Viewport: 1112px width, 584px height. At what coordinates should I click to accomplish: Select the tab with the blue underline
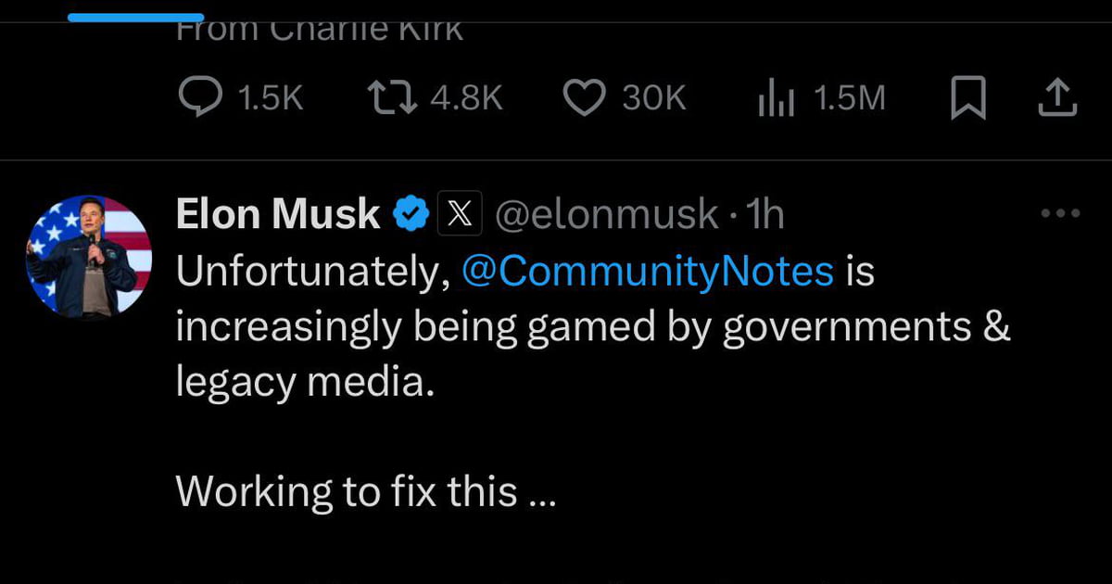pyautogui.click(x=135, y=16)
